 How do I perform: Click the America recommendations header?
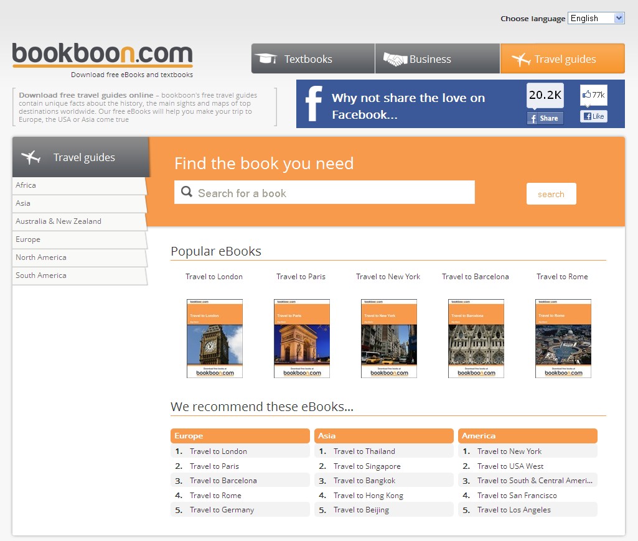tap(528, 436)
